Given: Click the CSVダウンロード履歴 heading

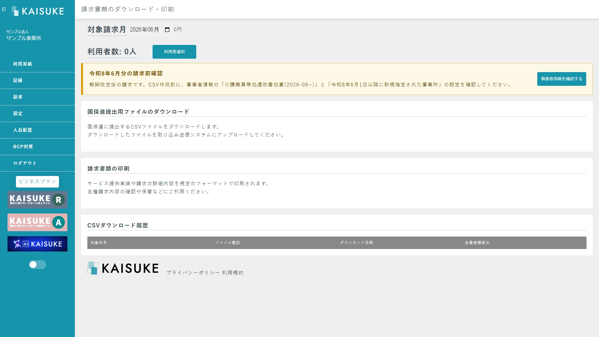Looking at the screenshot, I should click(118, 225).
